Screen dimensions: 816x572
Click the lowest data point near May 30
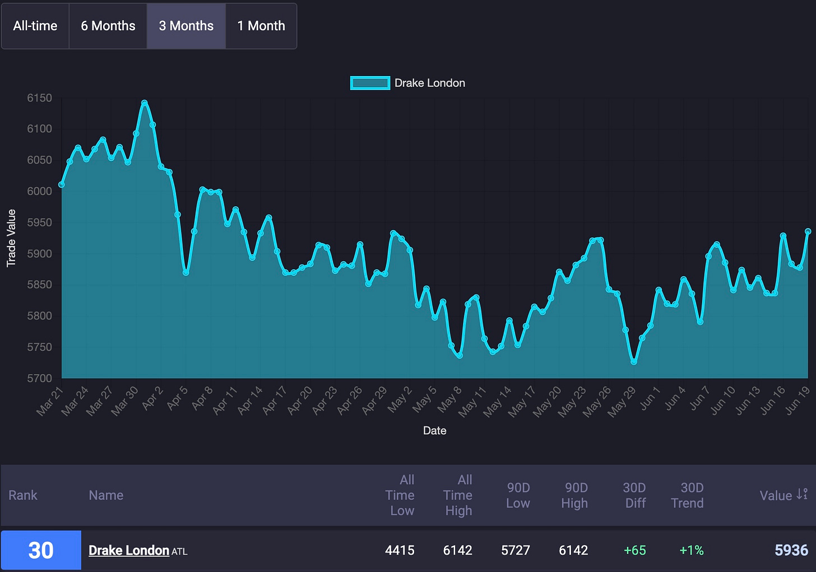pos(634,362)
